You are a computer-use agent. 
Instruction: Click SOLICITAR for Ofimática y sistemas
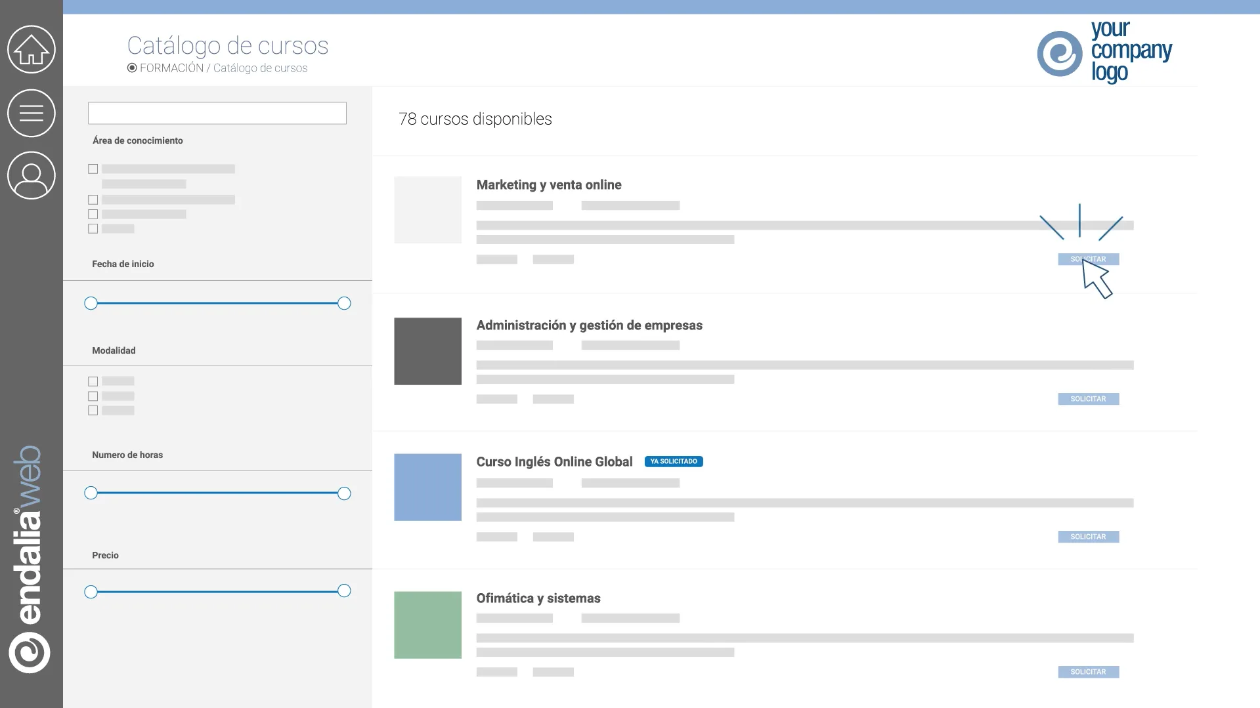(1089, 672)
